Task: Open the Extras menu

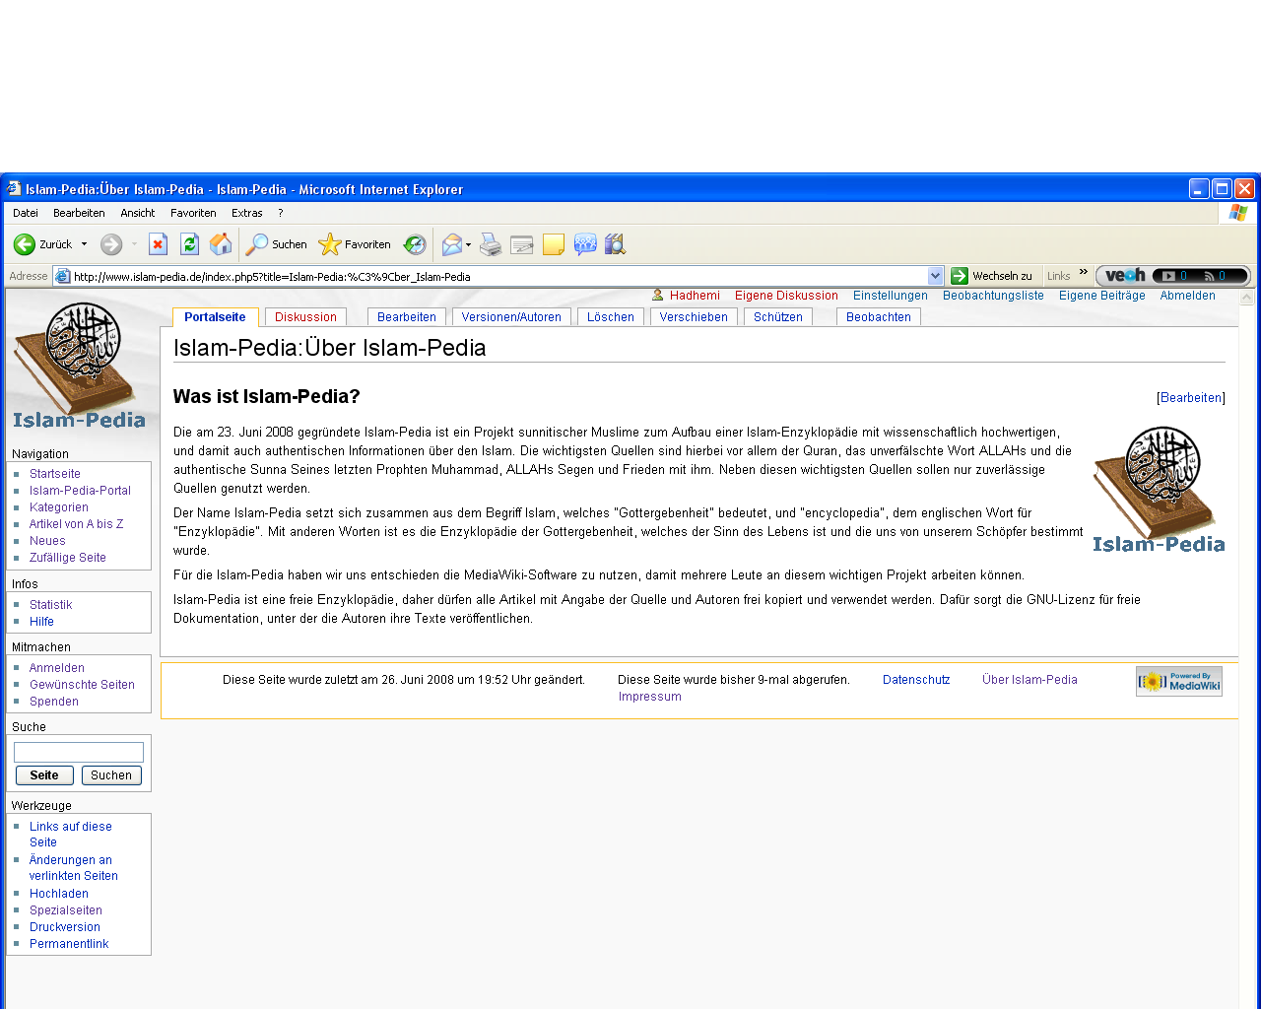Action: pyautogui.click(x=247, y=213)
